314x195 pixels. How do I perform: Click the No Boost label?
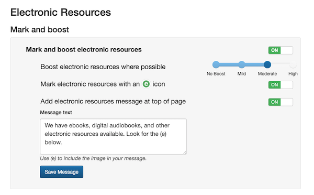point(216,74)
